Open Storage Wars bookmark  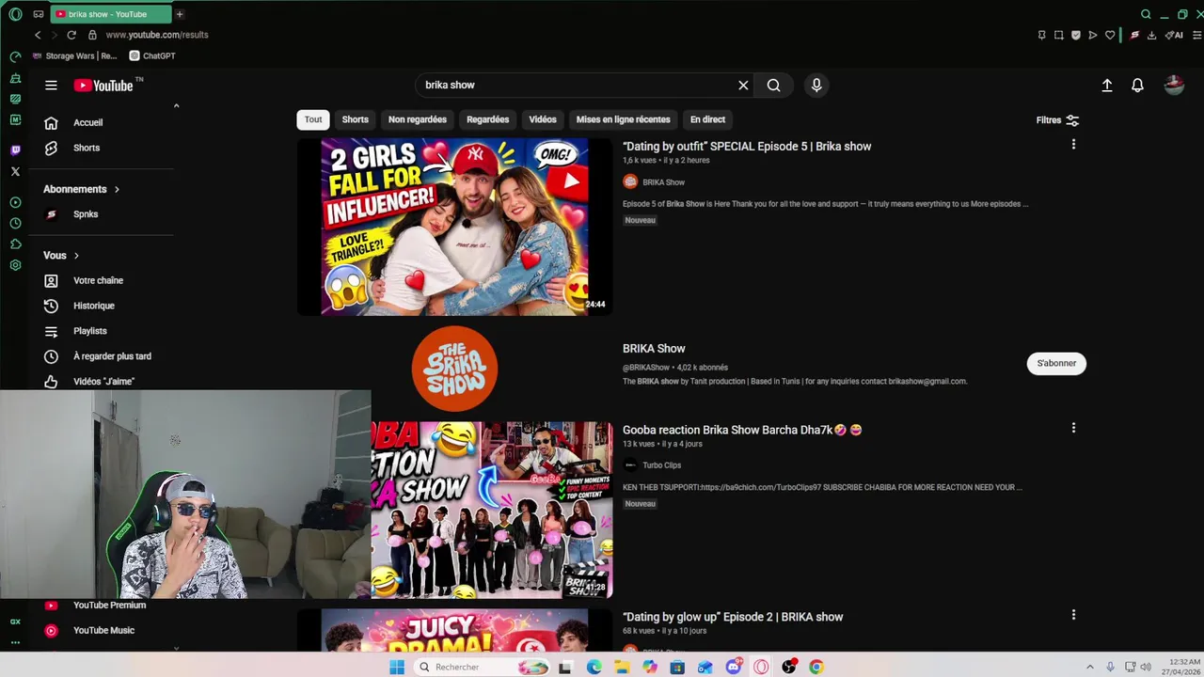click(74, 55)
